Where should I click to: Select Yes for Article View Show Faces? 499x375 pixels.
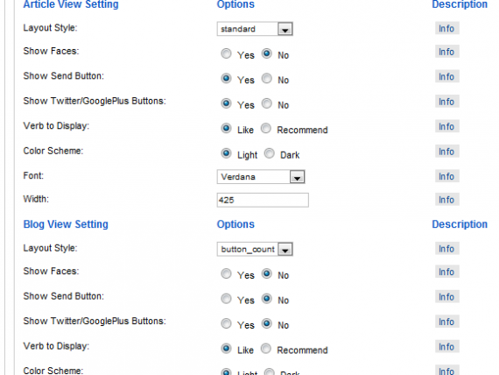[x=226, y=53]
